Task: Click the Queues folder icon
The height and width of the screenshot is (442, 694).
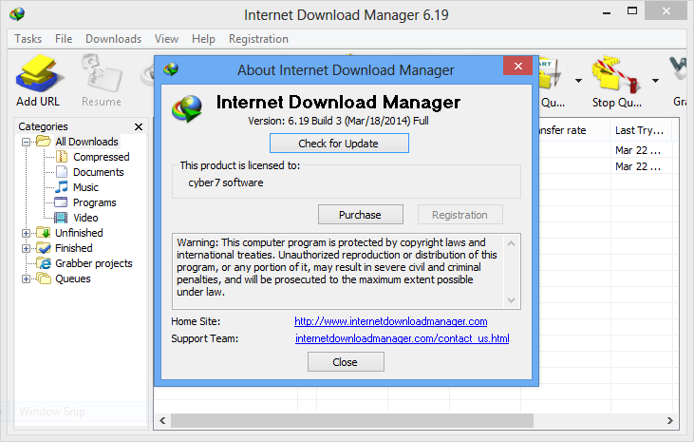Action: (44, 279)
